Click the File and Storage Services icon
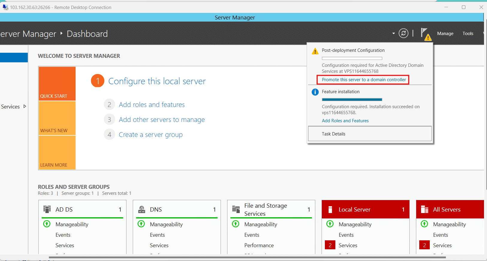The height and width of the screenshot is (261, 487). pos(236,209)
